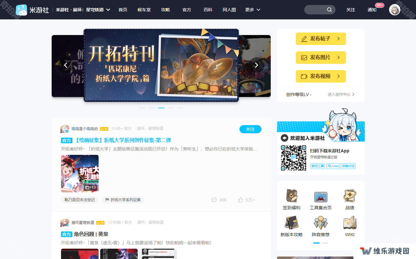
Task: Click the chevron next to 进入创作中心
Action: (353, 94)
